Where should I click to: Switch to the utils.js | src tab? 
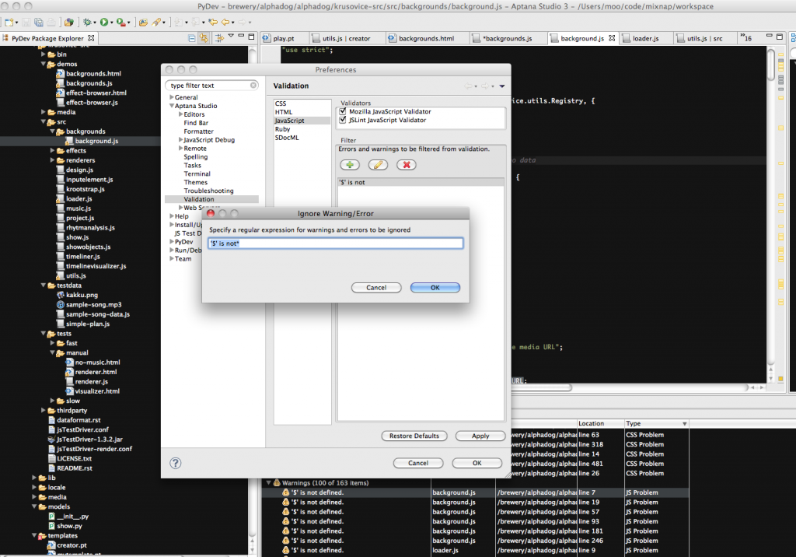pos(704,38)
